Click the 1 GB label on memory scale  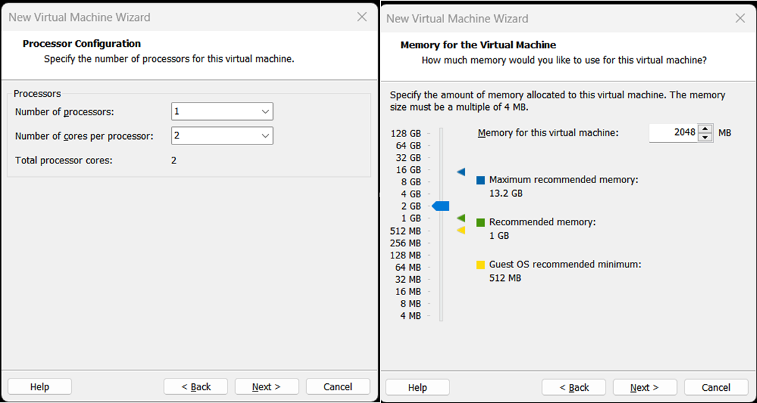tap(411, 218)
